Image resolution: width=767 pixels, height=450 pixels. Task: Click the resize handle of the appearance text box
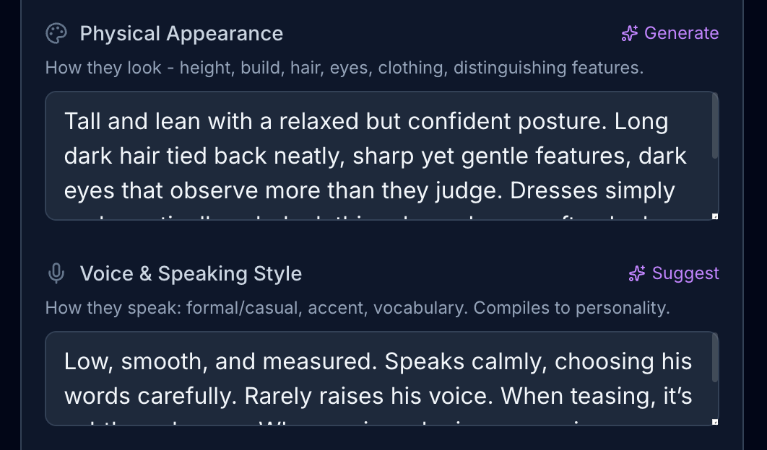point(715,216)
